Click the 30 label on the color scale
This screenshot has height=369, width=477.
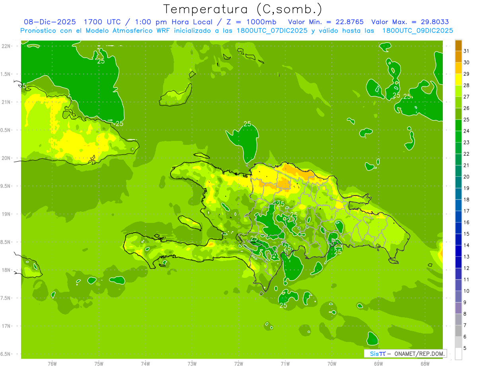click(x=466, y=62)
